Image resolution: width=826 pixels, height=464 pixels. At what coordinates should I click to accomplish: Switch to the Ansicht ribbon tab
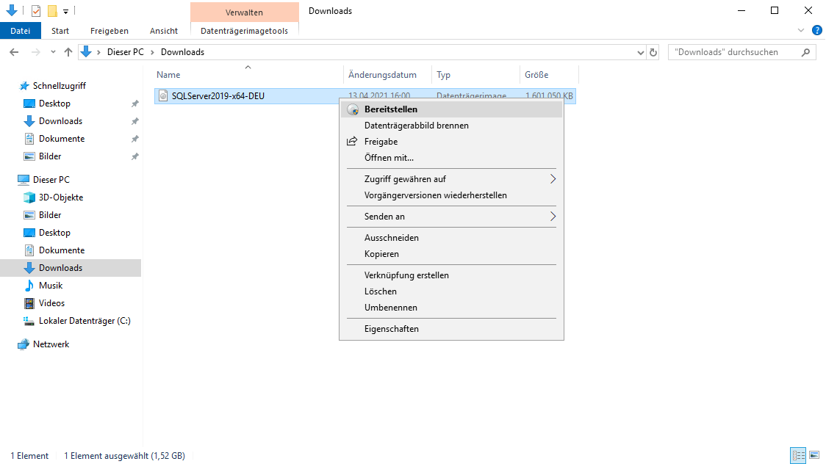(163, 30)
